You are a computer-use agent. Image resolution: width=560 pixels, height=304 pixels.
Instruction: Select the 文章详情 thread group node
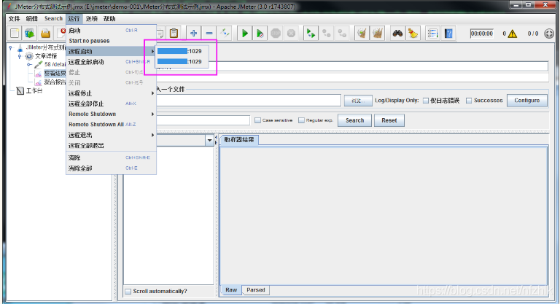coord(46,56)
